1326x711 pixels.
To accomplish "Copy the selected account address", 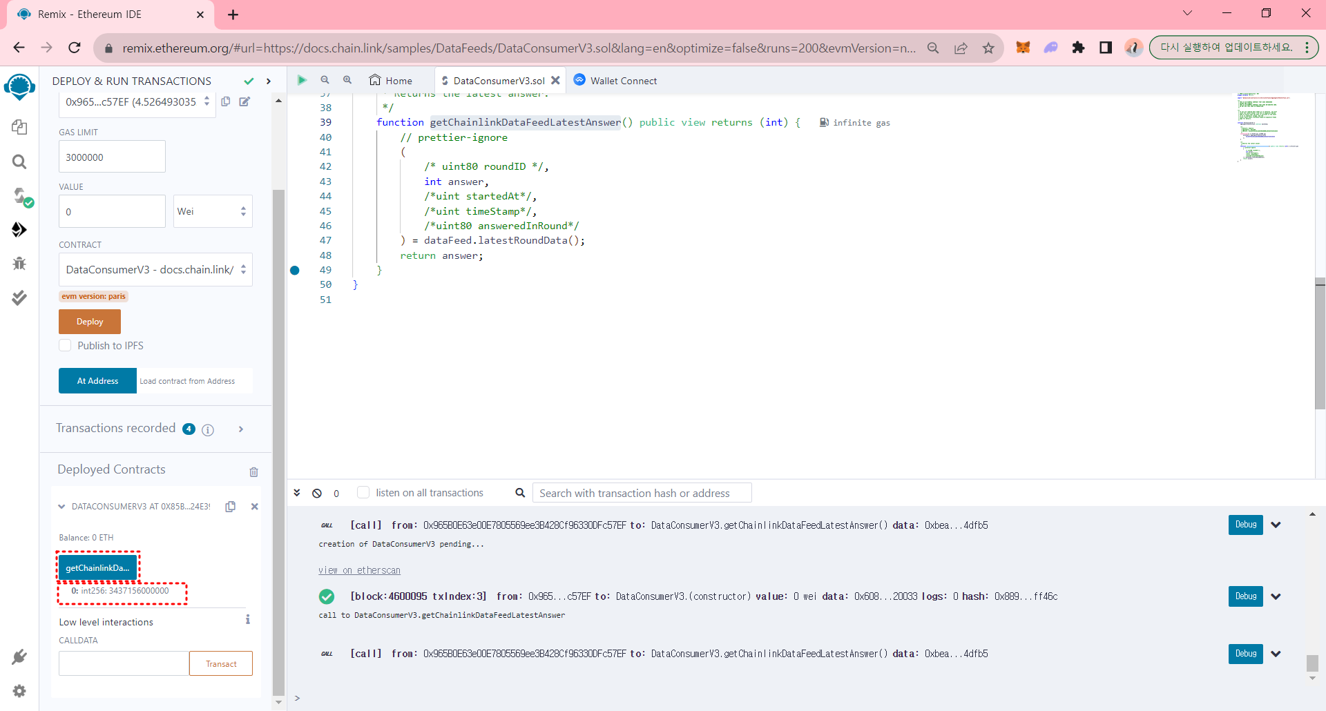I will tap(226, 101).
